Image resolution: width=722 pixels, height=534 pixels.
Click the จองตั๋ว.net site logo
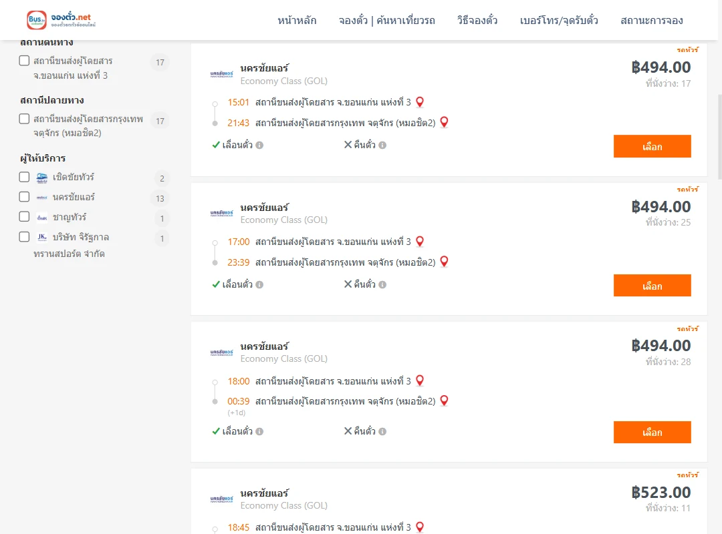point(62,20)
